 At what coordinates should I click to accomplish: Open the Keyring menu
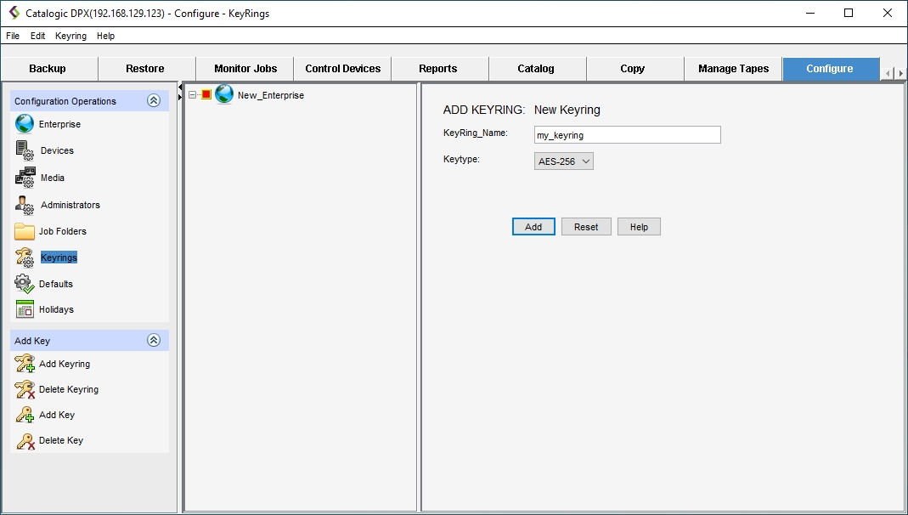[x=70, y=36]
